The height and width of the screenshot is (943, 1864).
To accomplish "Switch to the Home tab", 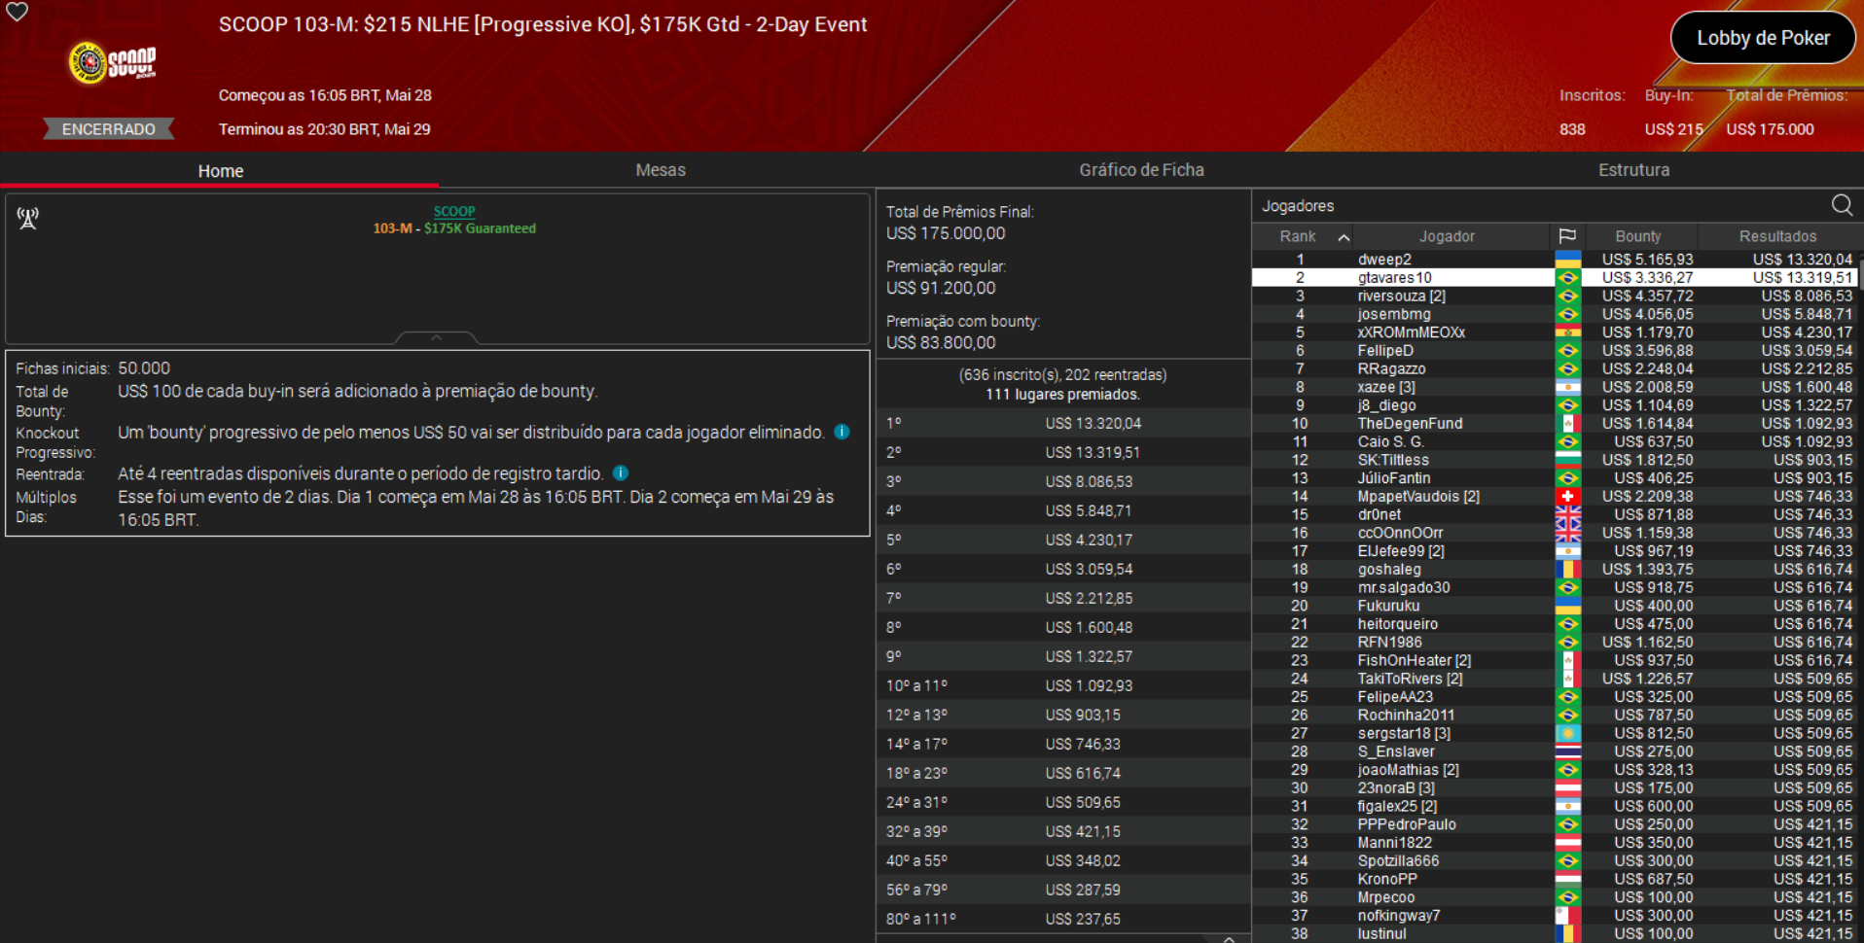I will tap(220, 171).
